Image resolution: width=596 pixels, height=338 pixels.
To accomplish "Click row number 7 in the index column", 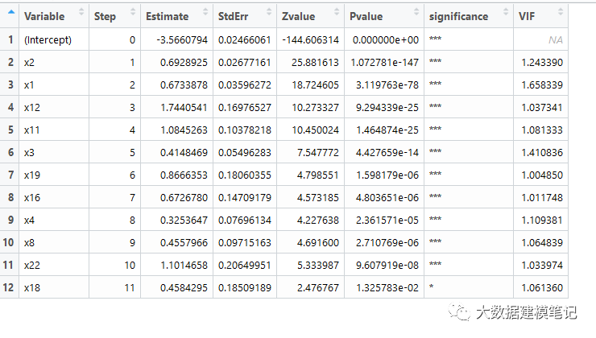I will [10, 175].
